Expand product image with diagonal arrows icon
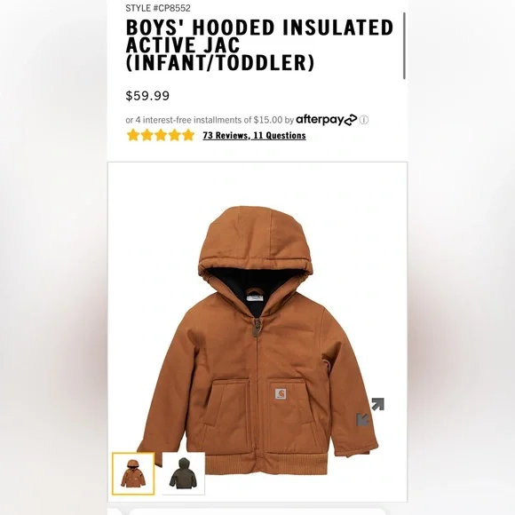Viewport: 515px width, 515px height. click(370, 412)
